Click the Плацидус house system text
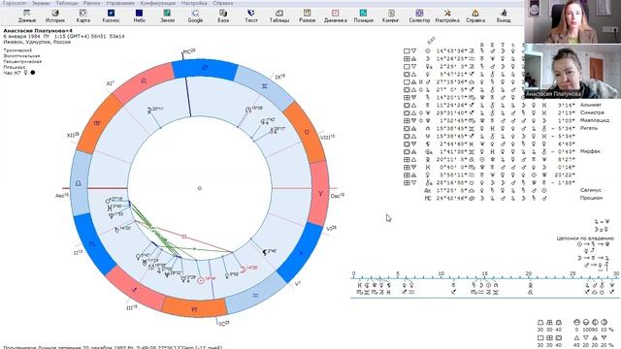Screen dimensions: 621x349 tap(15, 67)
